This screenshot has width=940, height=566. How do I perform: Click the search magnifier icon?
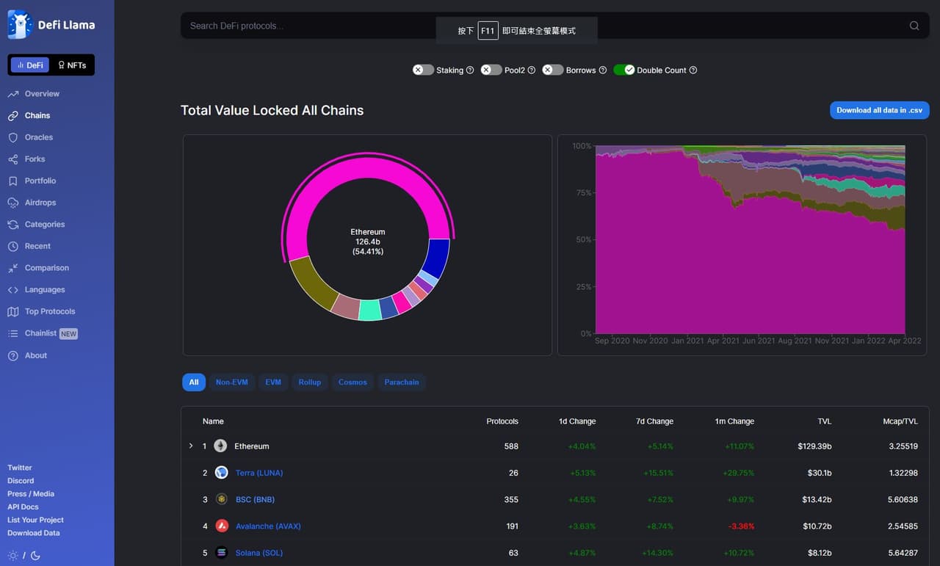[914, 26]
